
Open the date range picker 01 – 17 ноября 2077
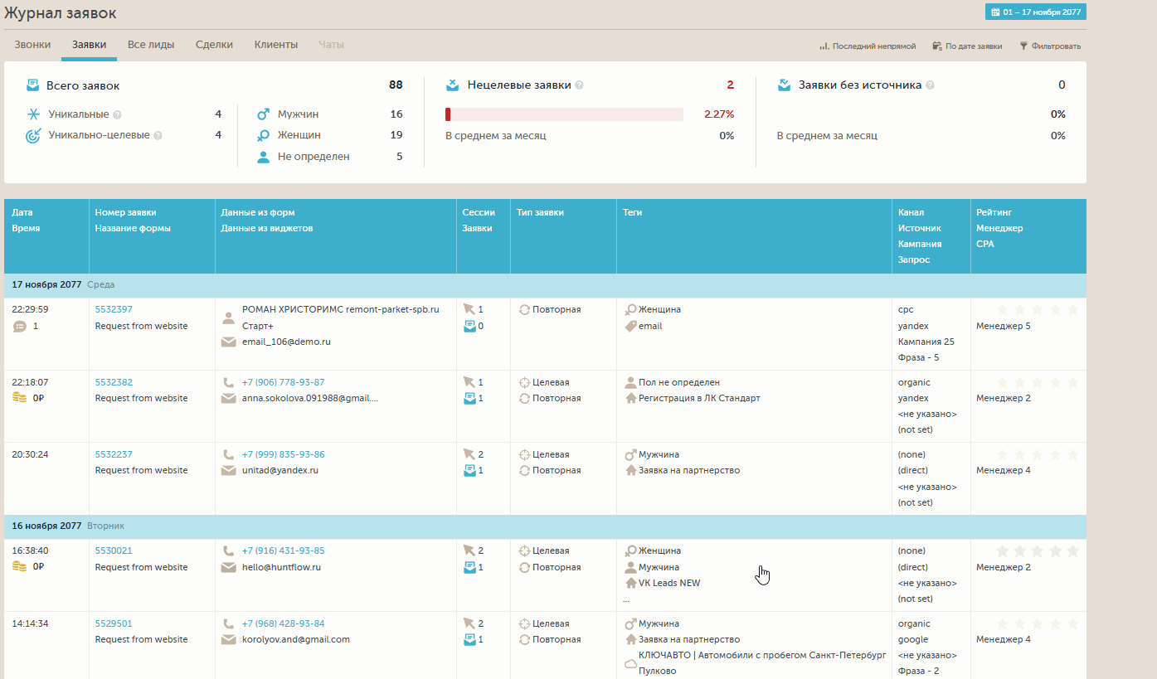click(1035, 12)
